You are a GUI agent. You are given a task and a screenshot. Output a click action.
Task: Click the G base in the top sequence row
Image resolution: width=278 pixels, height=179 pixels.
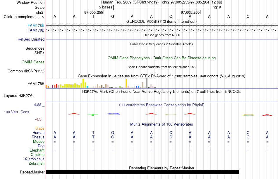pyautogui.click(x=113, y=17)
